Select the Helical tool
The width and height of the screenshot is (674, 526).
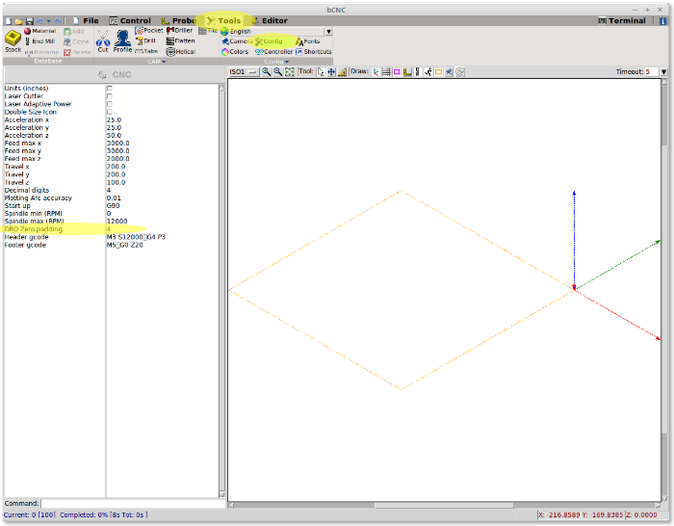(x=181, y=52)
